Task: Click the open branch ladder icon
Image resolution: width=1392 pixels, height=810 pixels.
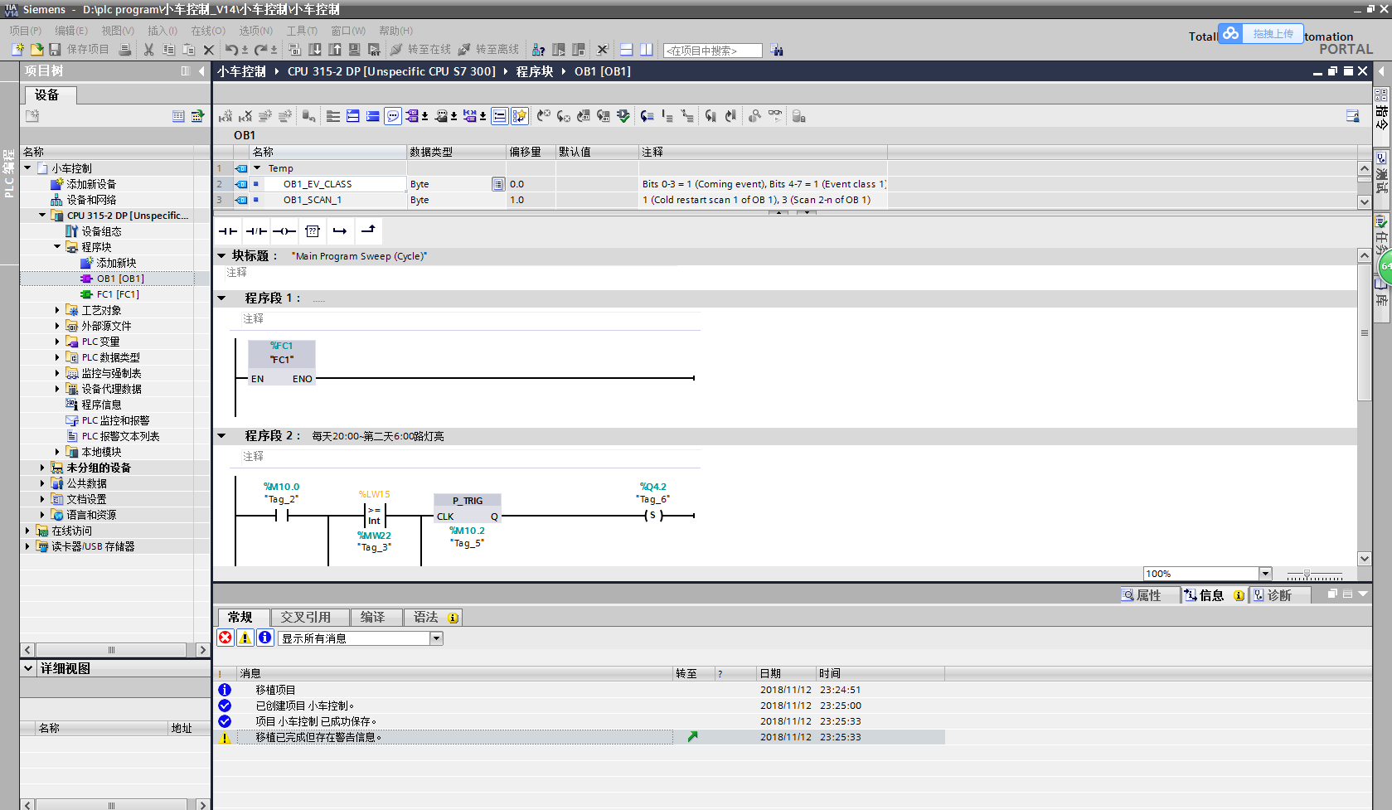Action: pos(340,231)
